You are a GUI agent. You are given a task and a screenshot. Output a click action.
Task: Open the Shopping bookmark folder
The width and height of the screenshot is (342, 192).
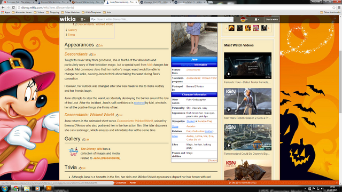(52, 12)
